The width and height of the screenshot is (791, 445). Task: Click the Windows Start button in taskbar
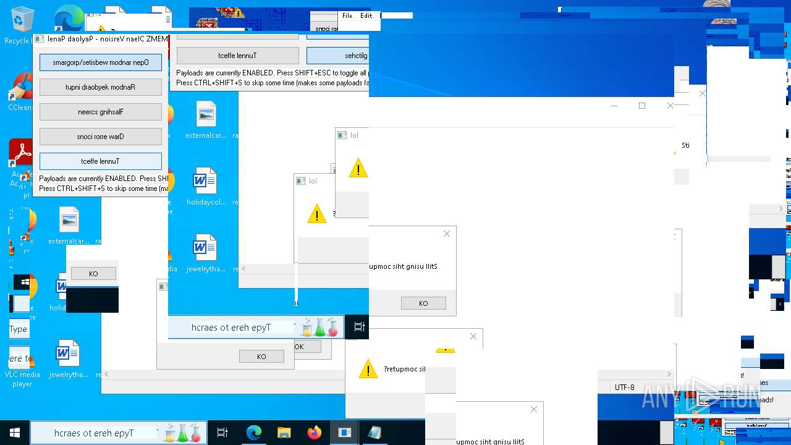click(x=15, y=433)
